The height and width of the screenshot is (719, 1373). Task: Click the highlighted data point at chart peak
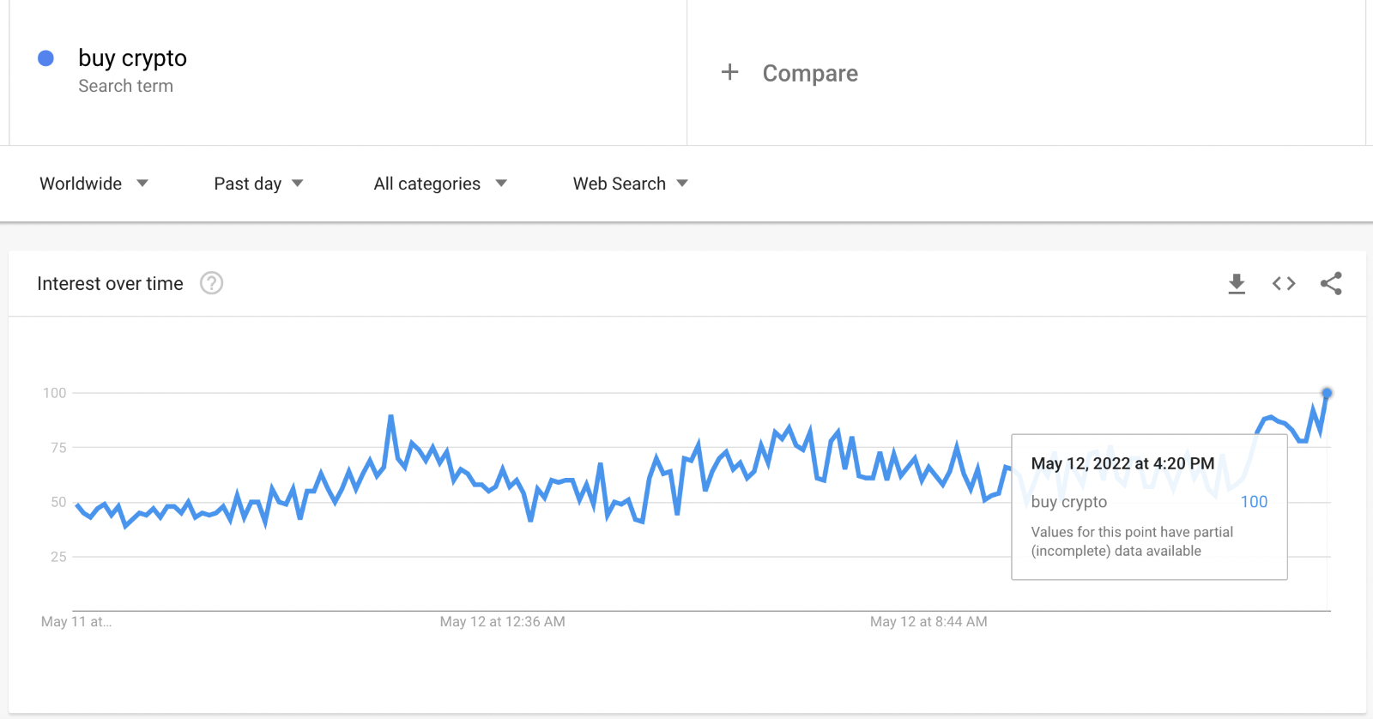tap(1327, 394)
